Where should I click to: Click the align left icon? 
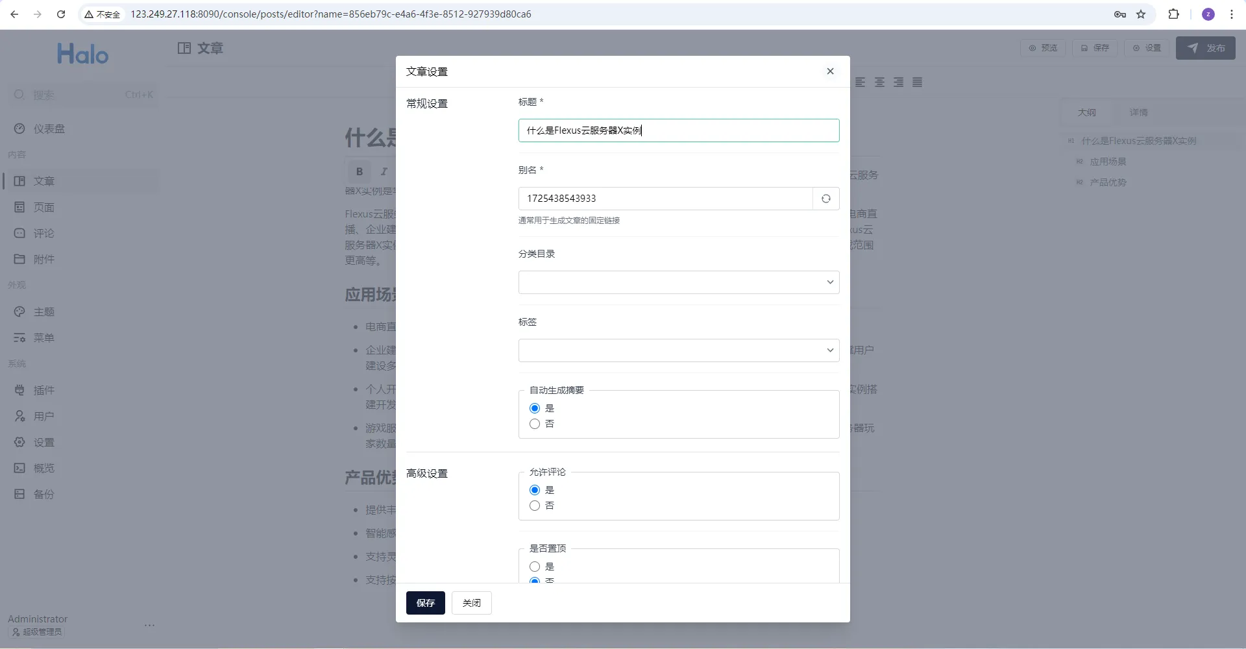(x=861, y=82)
